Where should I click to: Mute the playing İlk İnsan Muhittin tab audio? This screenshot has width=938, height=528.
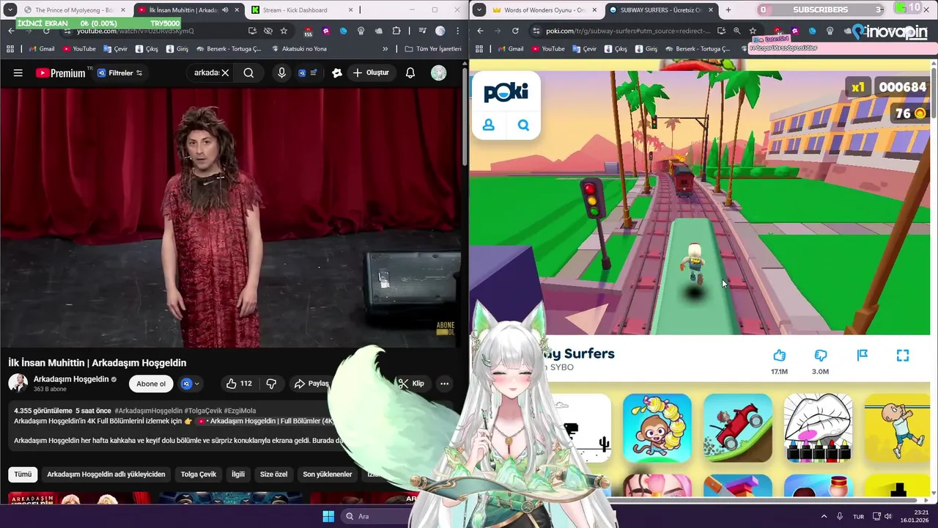(x=225, y=10)
